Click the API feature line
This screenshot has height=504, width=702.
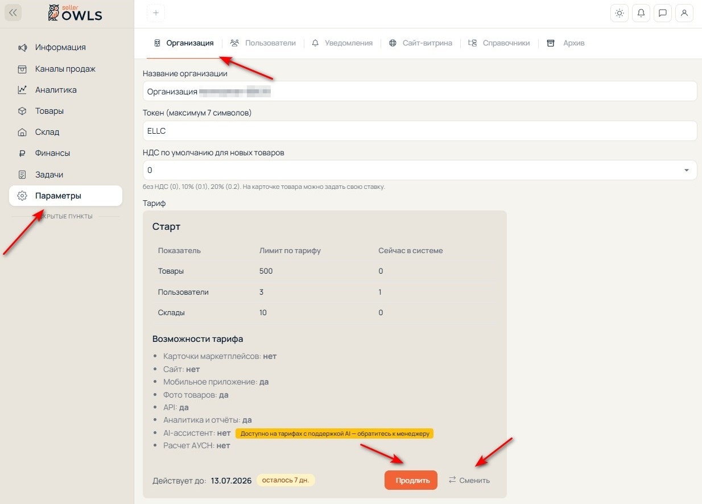click(x=176, y=407)
